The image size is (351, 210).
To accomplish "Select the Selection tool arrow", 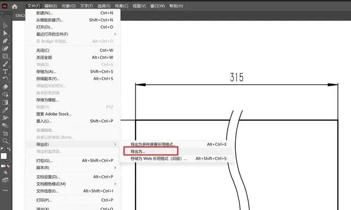I will pos(5,25).
